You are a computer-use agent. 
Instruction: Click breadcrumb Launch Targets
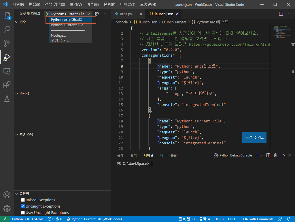pos(174,22)
